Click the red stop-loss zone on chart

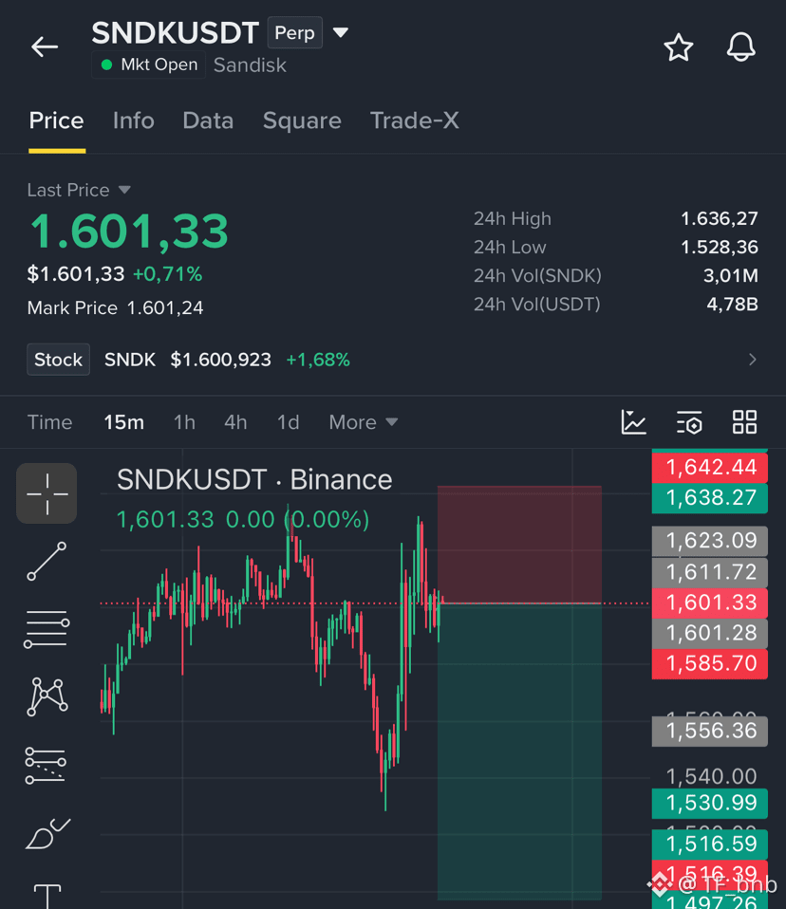519,545
